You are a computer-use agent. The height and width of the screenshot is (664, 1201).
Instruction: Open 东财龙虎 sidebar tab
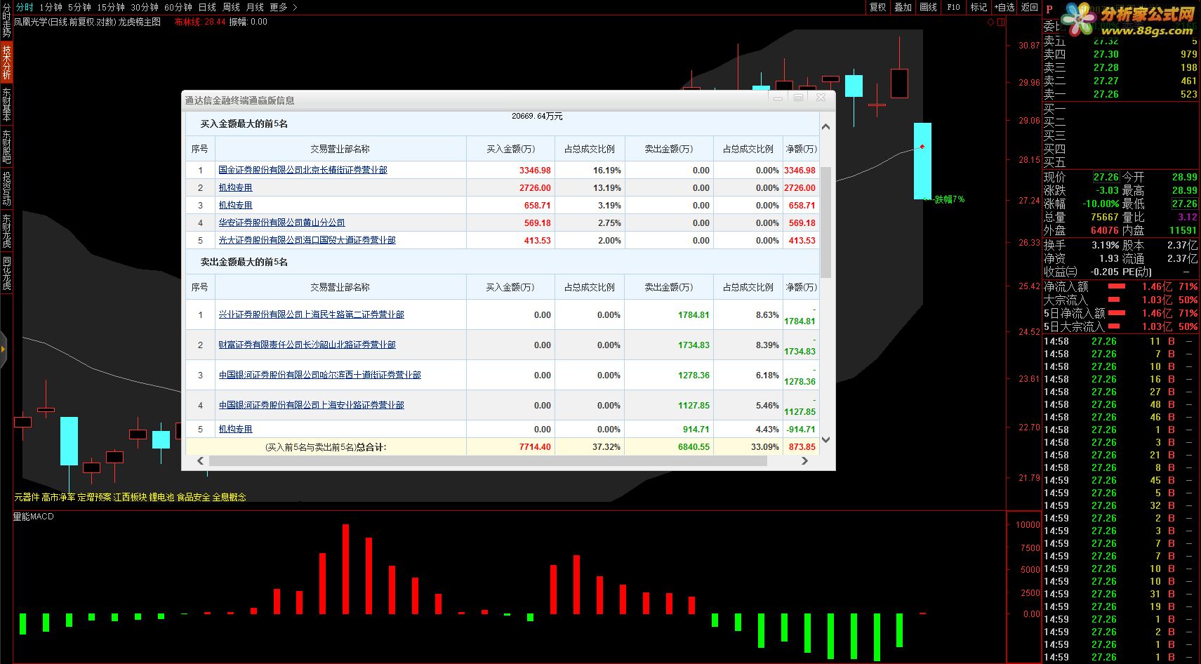tap(6, 231)
